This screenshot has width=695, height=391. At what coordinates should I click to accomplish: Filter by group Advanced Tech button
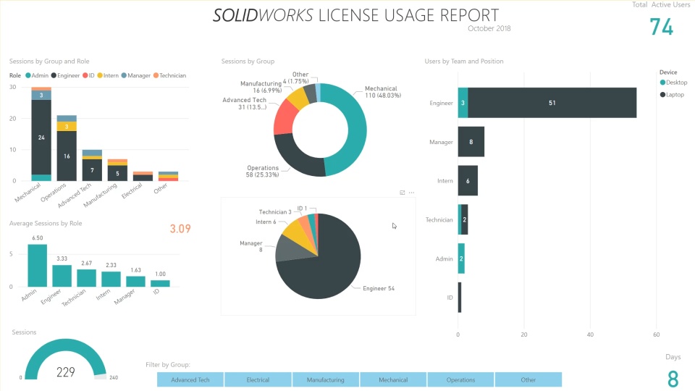tap(190, 379)
